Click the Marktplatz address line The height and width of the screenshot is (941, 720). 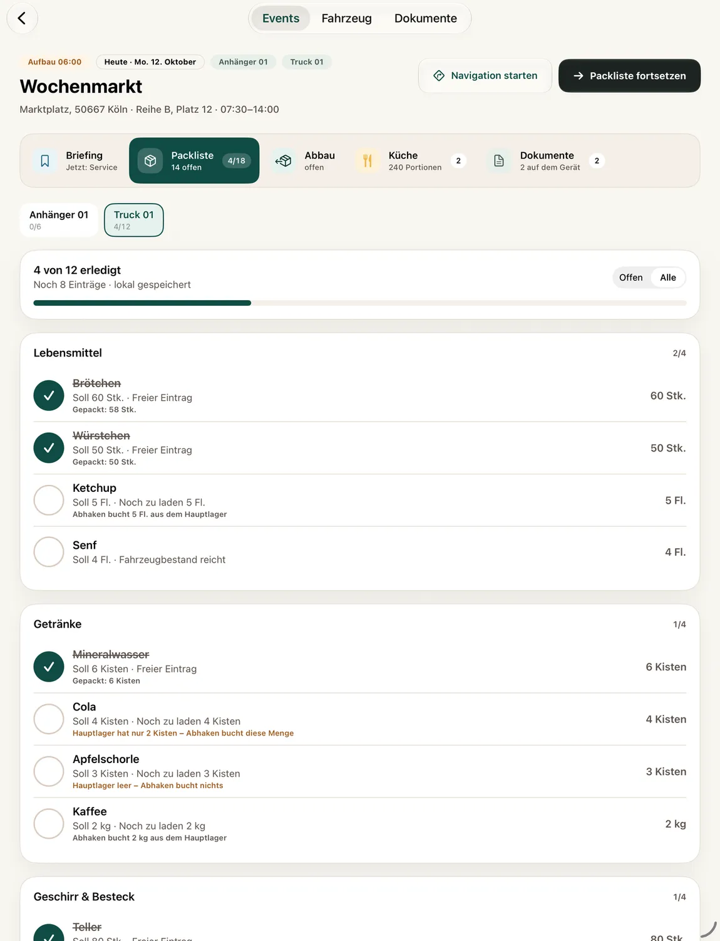[x=149, y=109]
